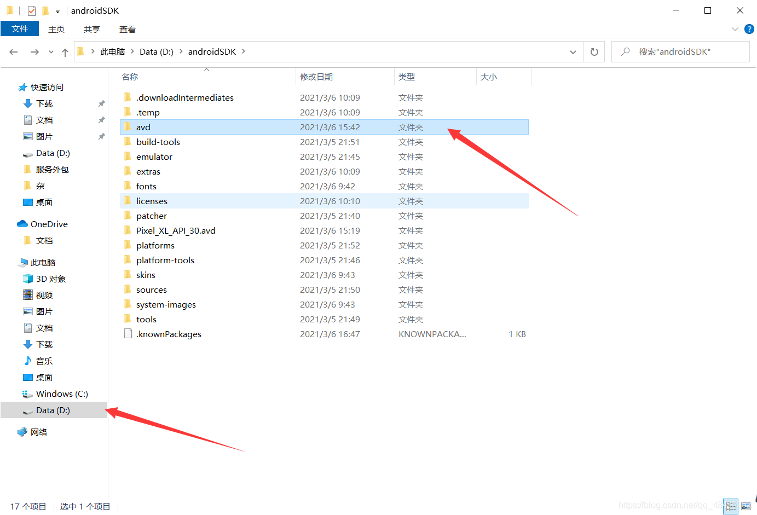Select the tools folder icon

pos(128,319)
